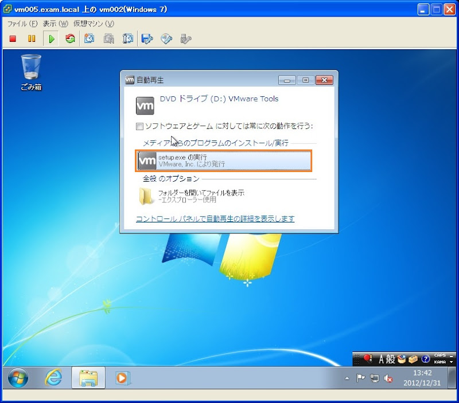This screenshot has width=459, height=403.
Task: Click the KANA indicator on language bar
Action: tap(440, 362)
